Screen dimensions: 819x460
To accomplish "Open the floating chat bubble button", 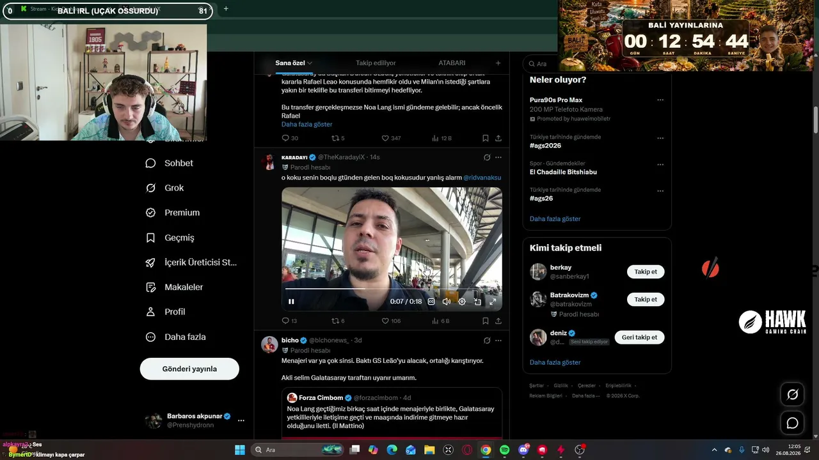I will (792, 423).
